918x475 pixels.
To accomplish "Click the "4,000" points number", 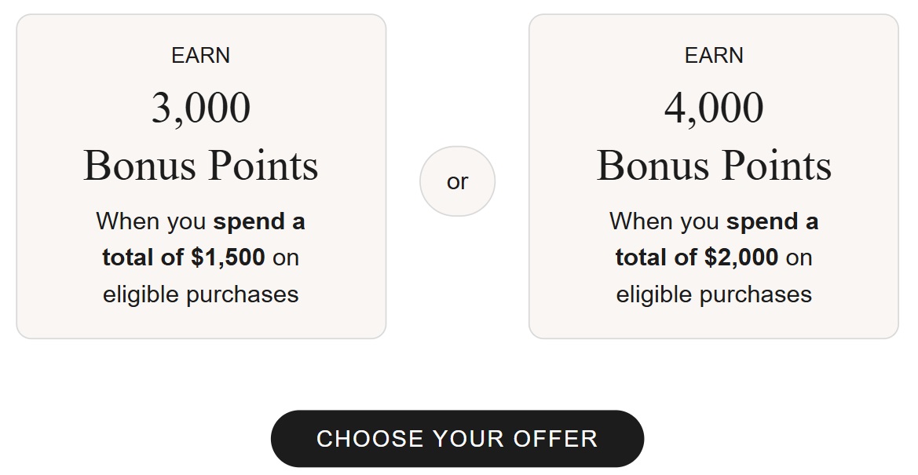I will click(x=714, y=108).
